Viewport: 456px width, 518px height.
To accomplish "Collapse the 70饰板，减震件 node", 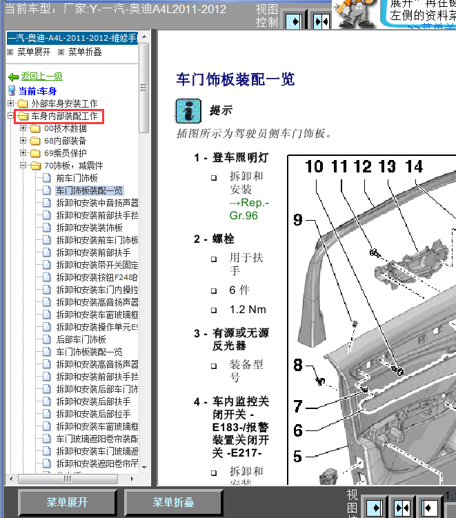I will 23,166.
